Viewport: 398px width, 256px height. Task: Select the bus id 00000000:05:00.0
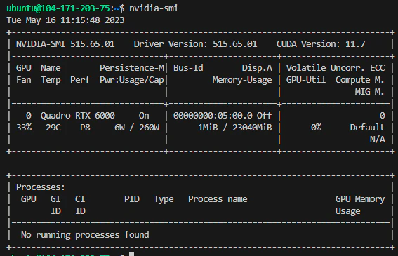pos(213,116)
